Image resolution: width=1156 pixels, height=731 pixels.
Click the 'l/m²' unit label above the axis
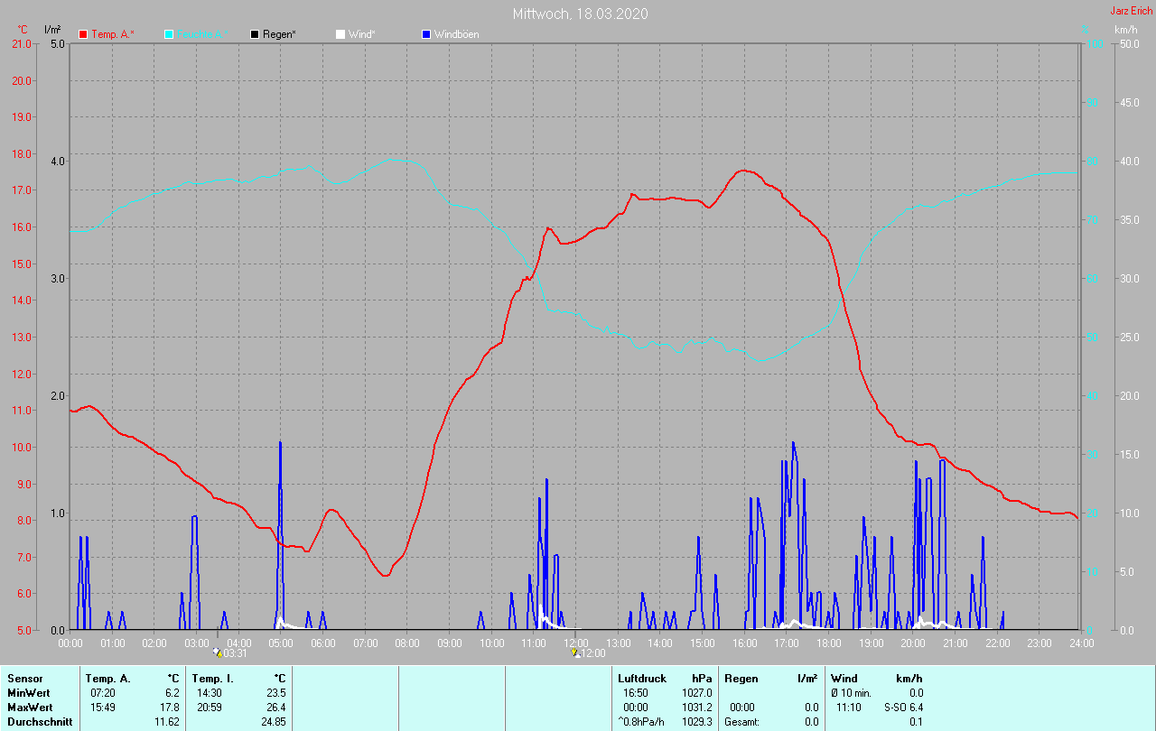(x=52, y=30)
